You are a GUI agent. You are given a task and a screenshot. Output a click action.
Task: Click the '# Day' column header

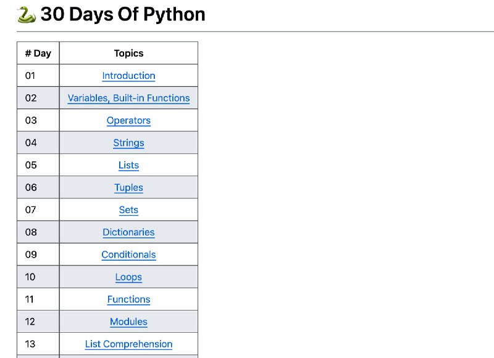pos(38,53)
